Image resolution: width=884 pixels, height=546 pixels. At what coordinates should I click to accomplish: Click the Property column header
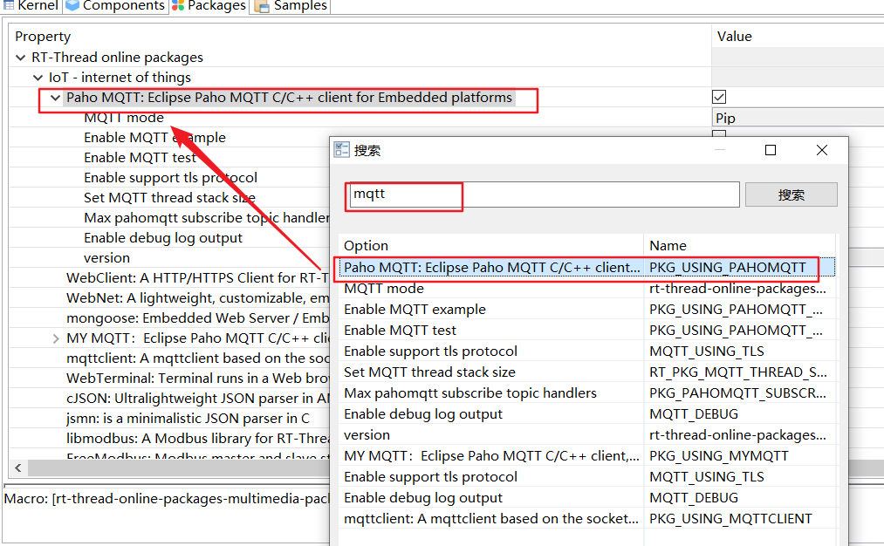point(43,37)
